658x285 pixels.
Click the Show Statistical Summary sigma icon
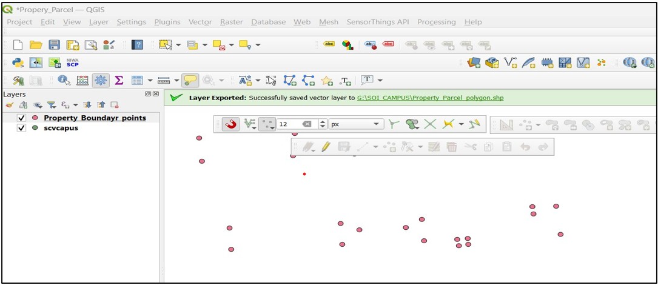tap(119, 80)
